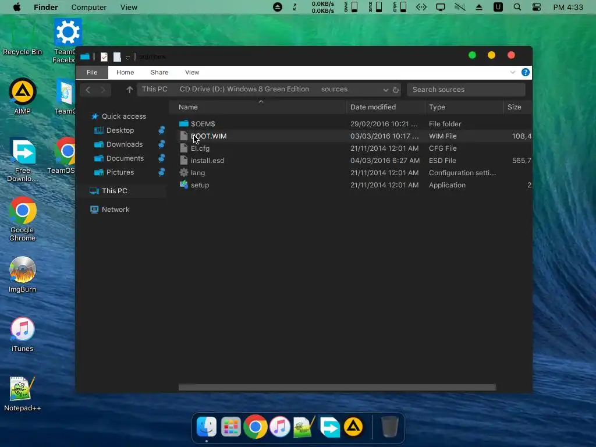Open the address bar history dropdown
Screen dimensions: 596x447
(x=385, y=90)
